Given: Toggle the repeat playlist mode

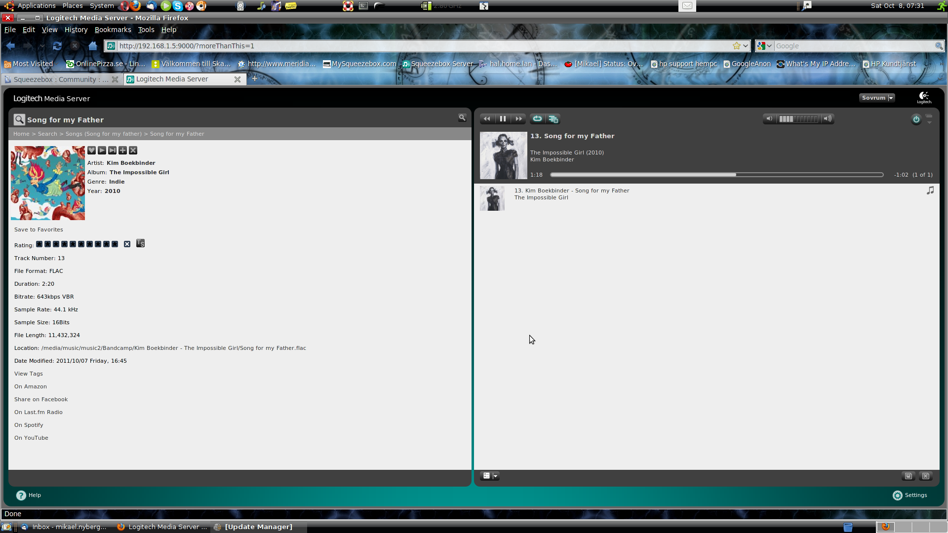Looking at the screenshot, I should point(537,119).
